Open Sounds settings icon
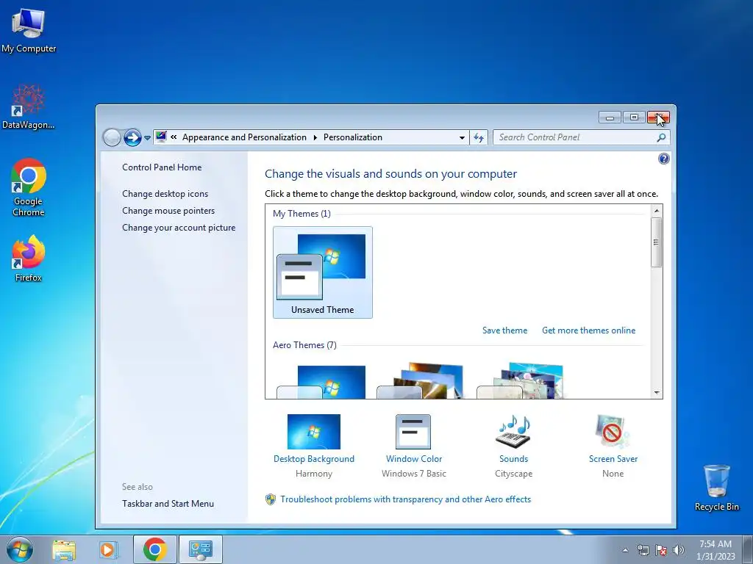The height and width of the screenshot is (564, 753). (x=513, y=446)
